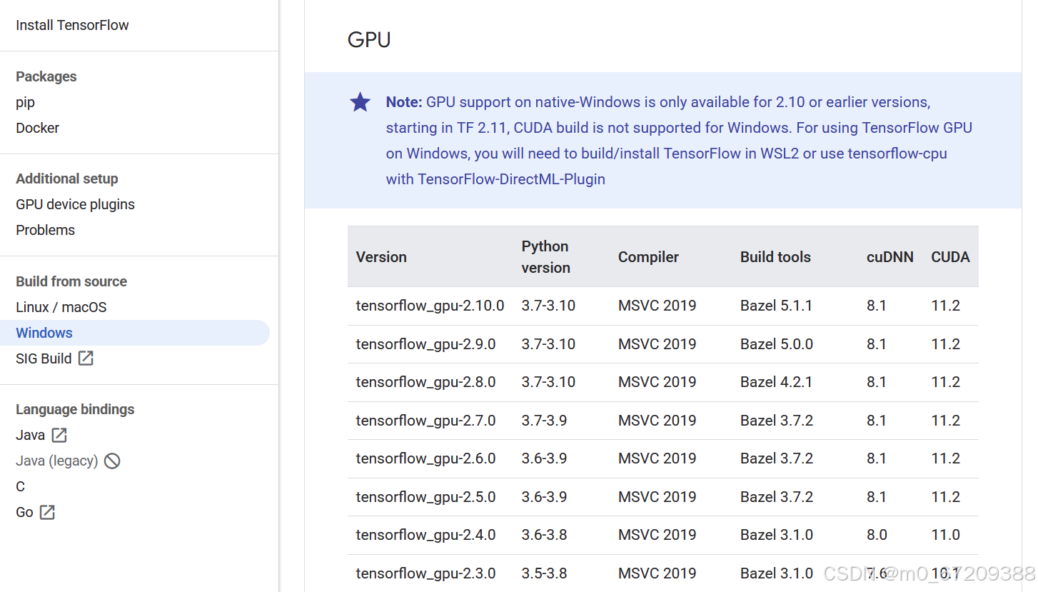This screenshot has width=1038, height=592.
Task: Open the Install TensorFlow page
Action: (x=72, y=25)
